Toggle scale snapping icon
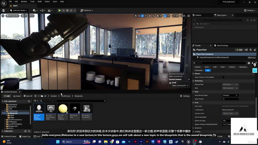The image size is (258, 145). [x=174, y=16]
